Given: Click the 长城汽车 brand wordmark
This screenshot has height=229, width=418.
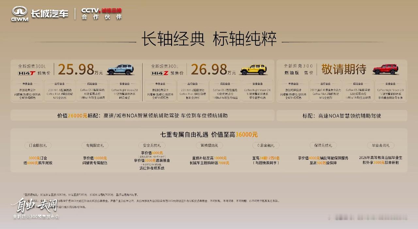Looking at the screenshot, I should (x=50, y=14).
